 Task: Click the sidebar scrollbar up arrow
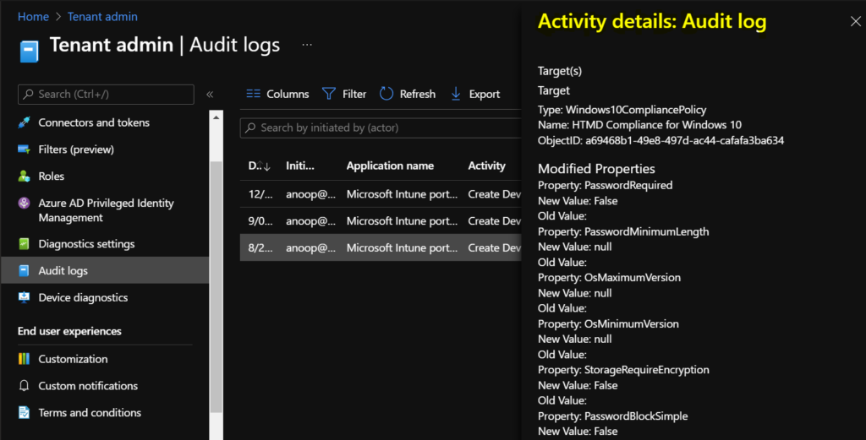pyautogui.click(x=216, y=117)
